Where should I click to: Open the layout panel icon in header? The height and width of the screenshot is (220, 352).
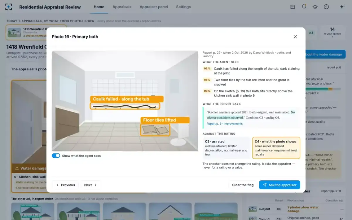pos(292,7)
